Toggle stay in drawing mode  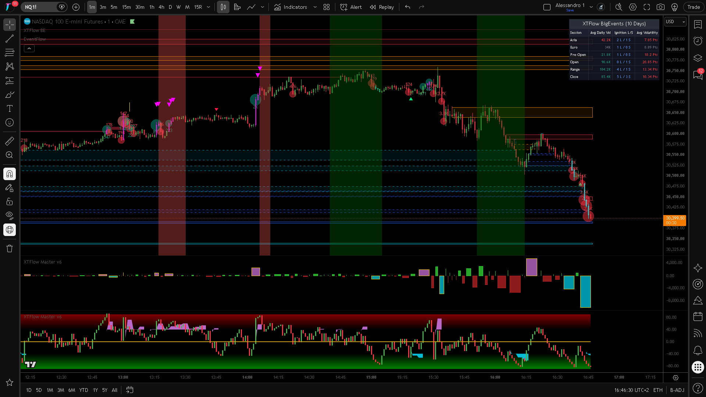10,188
